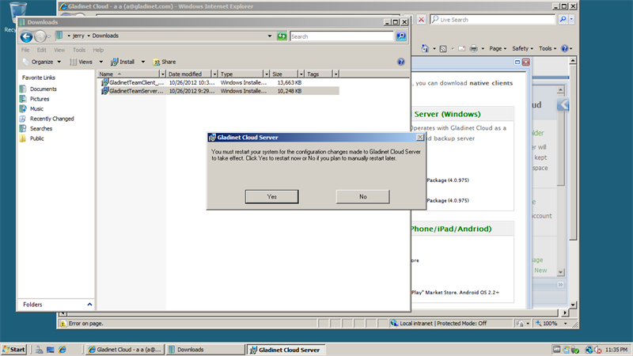Switch to Downloads taskbar button
This screenshot has height=356, width=633.
point(206,350)
